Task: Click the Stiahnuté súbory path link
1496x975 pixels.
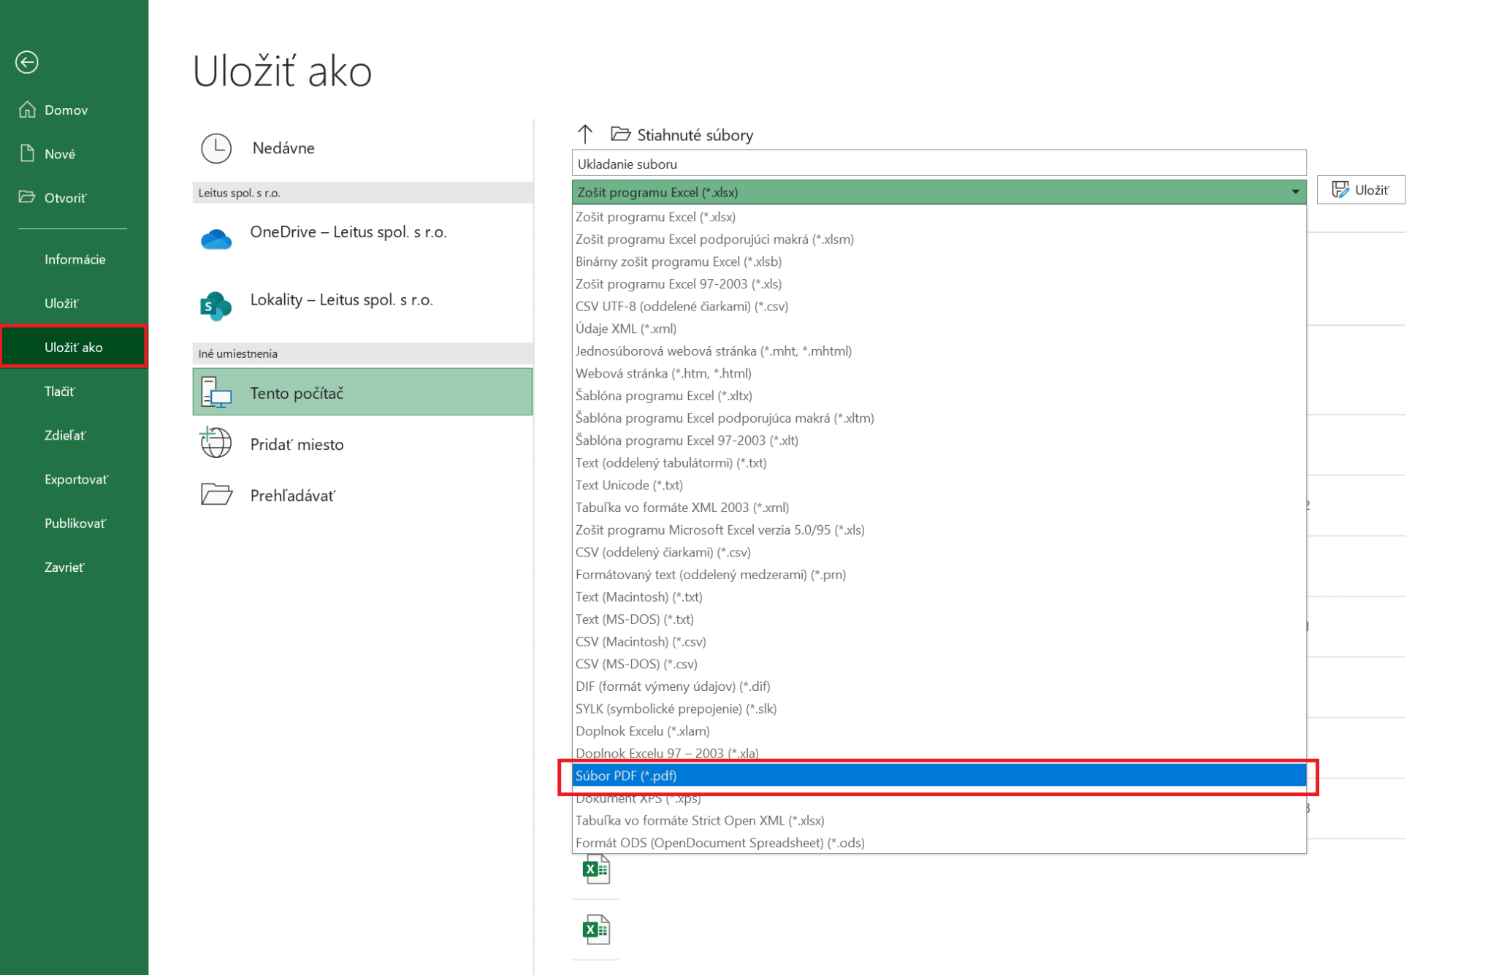Action: 695,134
